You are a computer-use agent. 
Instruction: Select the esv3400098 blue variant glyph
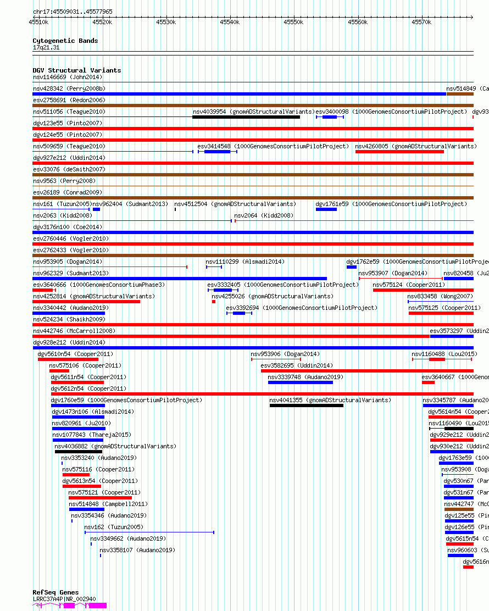click(330, 117)
